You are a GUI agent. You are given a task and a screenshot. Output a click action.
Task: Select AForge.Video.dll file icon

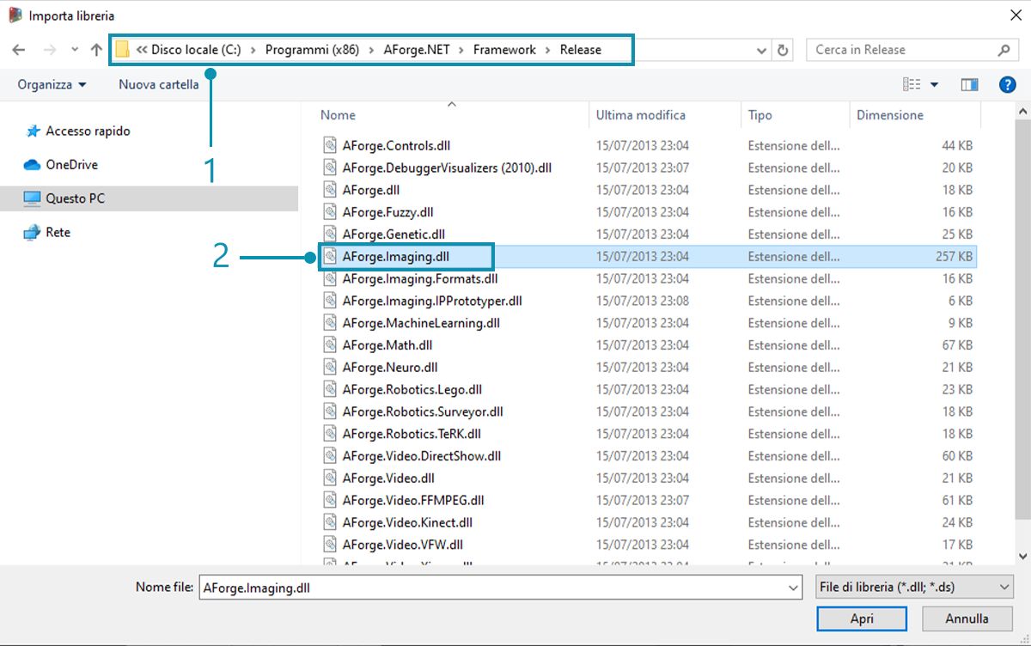331,478
